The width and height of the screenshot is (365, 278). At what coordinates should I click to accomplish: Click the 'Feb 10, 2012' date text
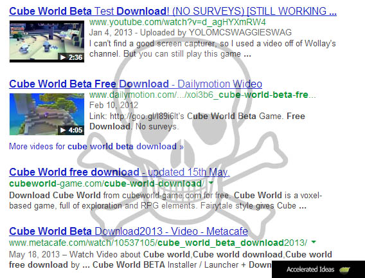pyautogui.click(x=114, y=106)
